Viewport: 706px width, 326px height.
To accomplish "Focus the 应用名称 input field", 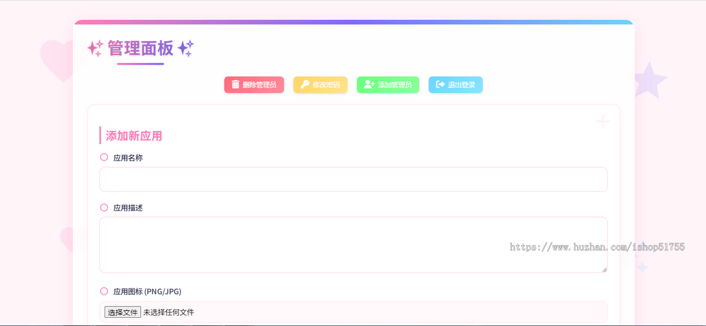I will point(353,179).
